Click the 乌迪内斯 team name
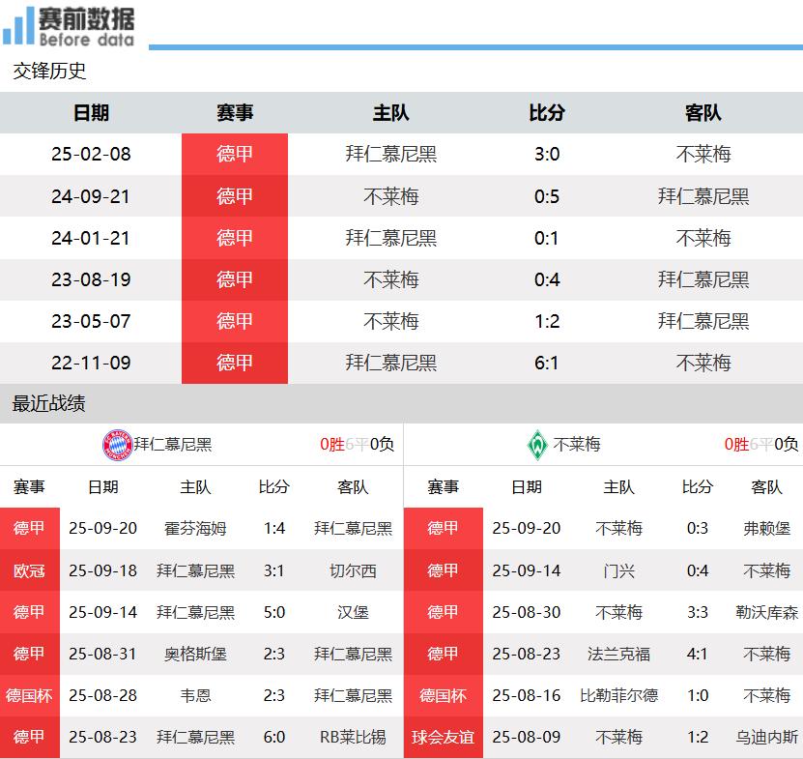The image size is (803, 759). (x=766, y=737)
